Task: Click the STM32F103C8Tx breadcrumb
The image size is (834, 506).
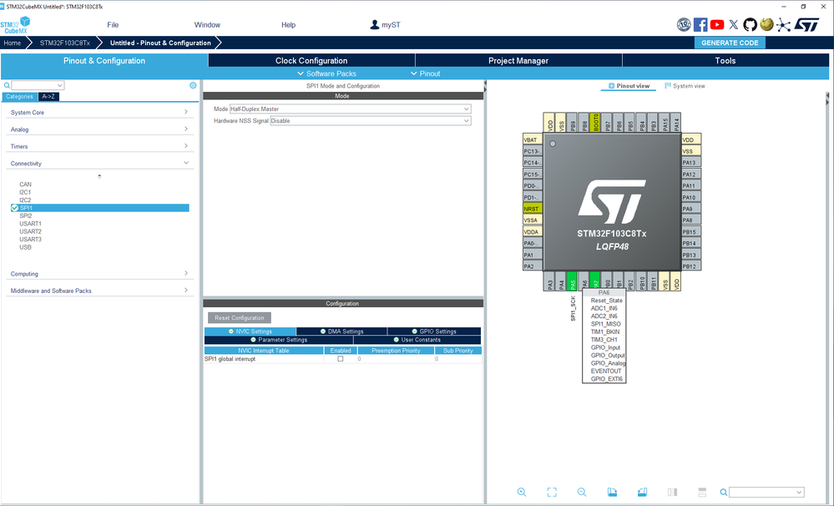Action: pyautogui.click(x=65, y=43)
